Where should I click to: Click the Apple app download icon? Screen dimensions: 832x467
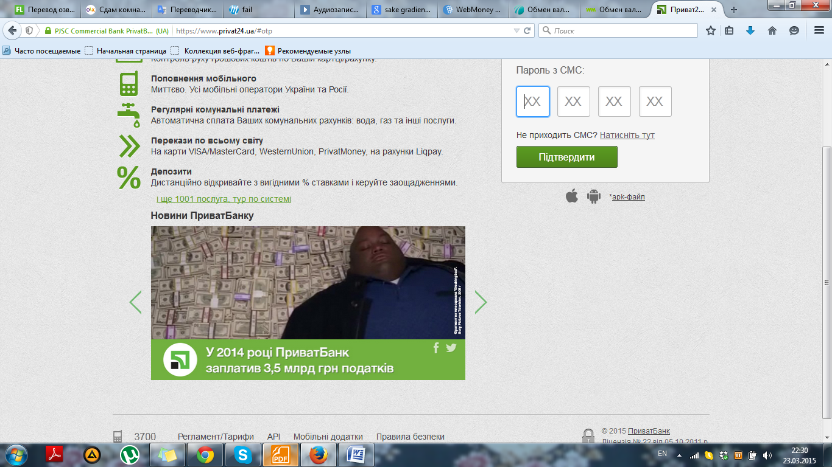[571, 196]
